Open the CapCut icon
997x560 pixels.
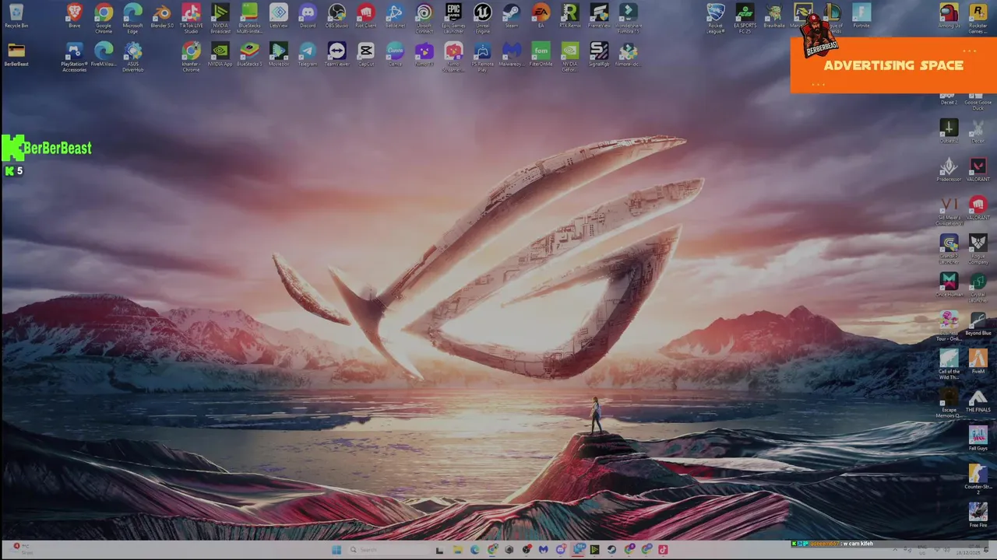366,54
